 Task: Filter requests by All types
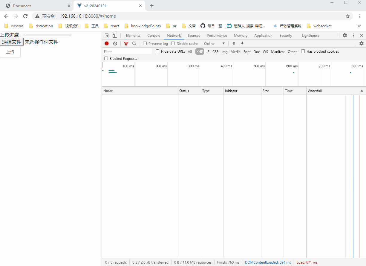[190, 51]
